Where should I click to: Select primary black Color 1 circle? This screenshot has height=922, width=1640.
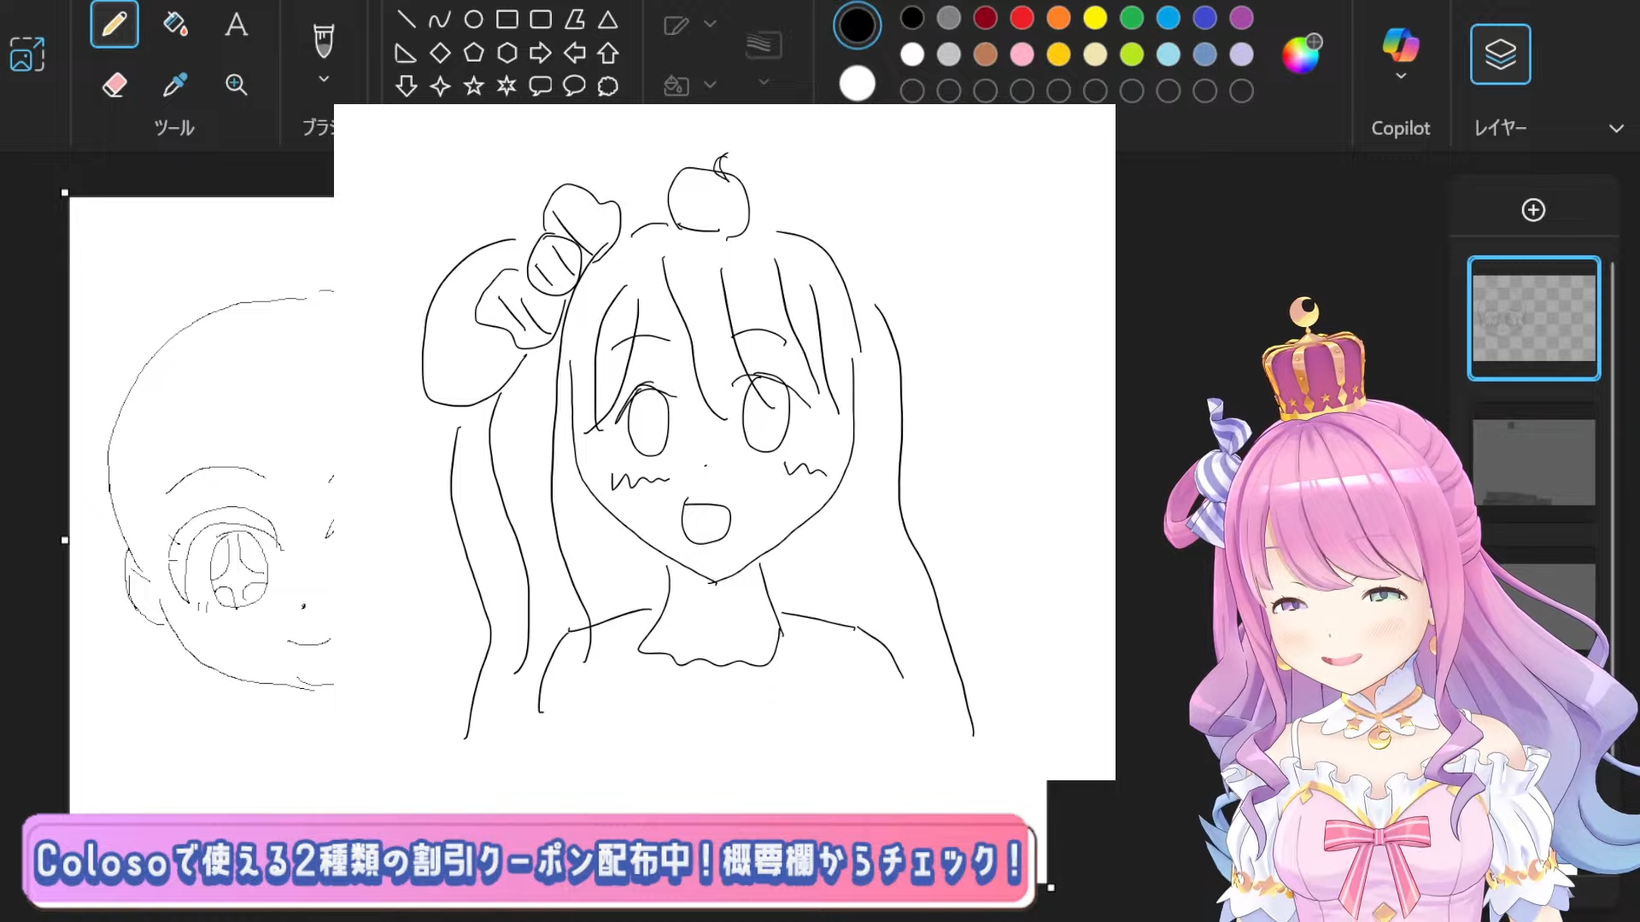click(857, 26)
